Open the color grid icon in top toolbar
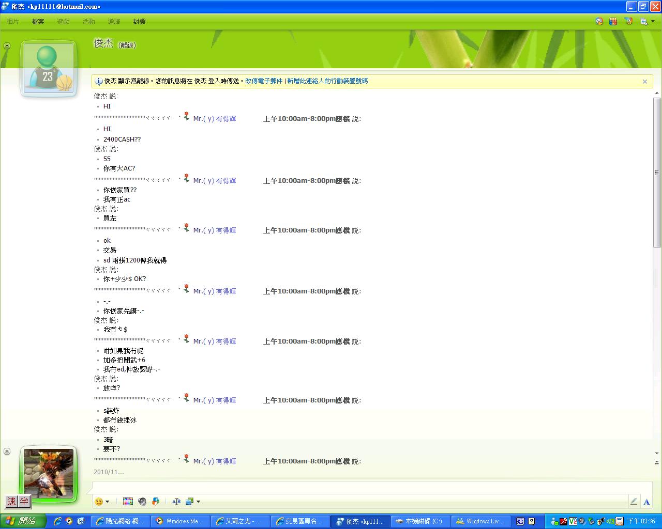The height and width of the screenshot is (529, 662). [x=613, y=21]
